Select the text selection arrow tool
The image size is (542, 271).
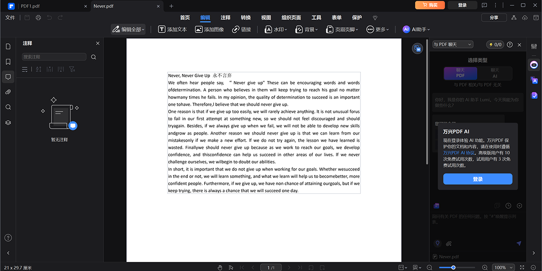[x=230, y=267]
